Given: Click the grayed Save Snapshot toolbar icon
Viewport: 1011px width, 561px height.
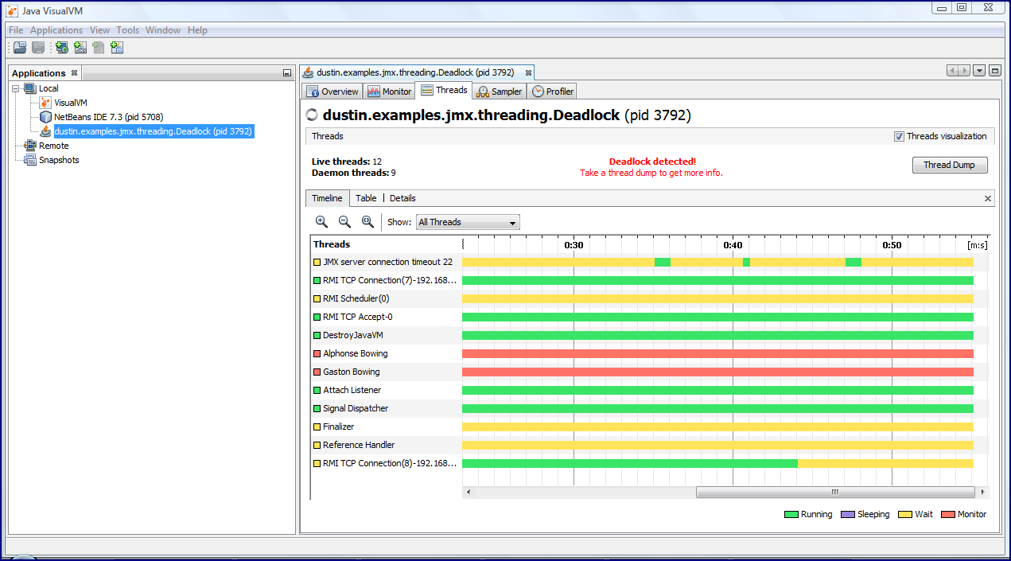Looking at the screenshot, I should coord(38,48).
